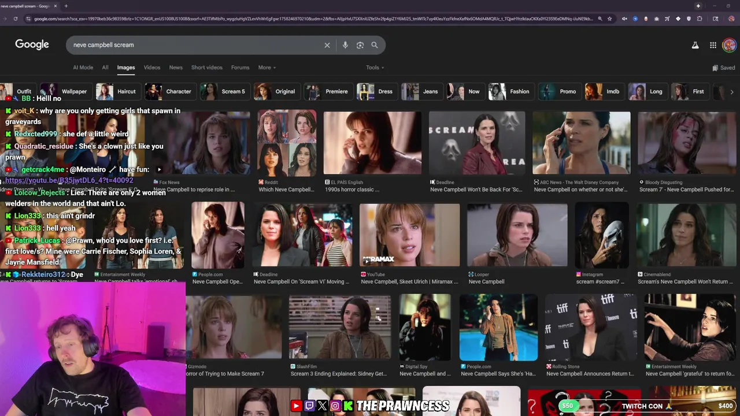This screenshot has height=416, width=740.
Task: Open the Looper 'Neve Campbell' image
Action: click(x=517, y=235)
